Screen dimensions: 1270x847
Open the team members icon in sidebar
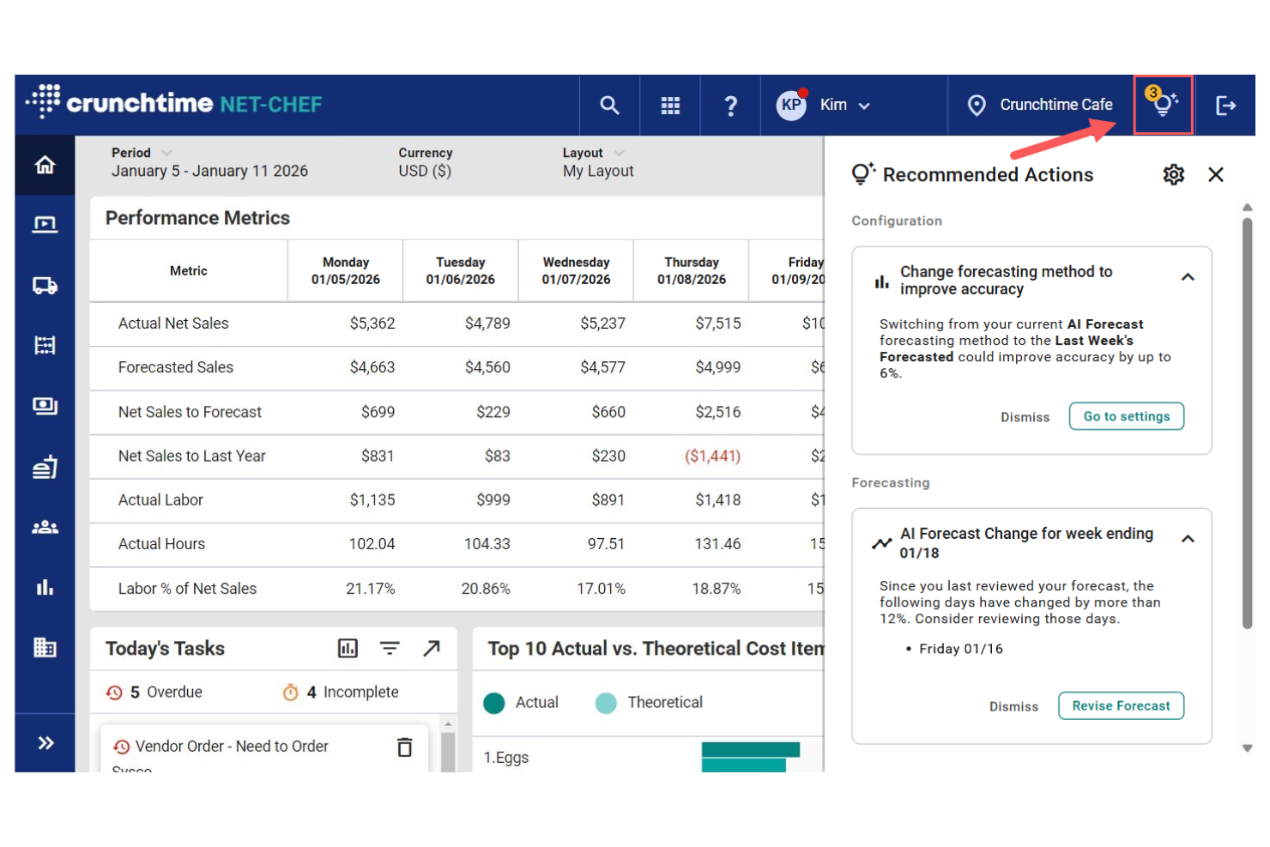click(45, 527)
